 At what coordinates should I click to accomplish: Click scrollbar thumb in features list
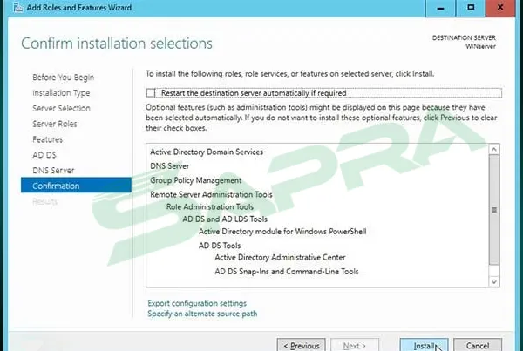pos(494,210)
